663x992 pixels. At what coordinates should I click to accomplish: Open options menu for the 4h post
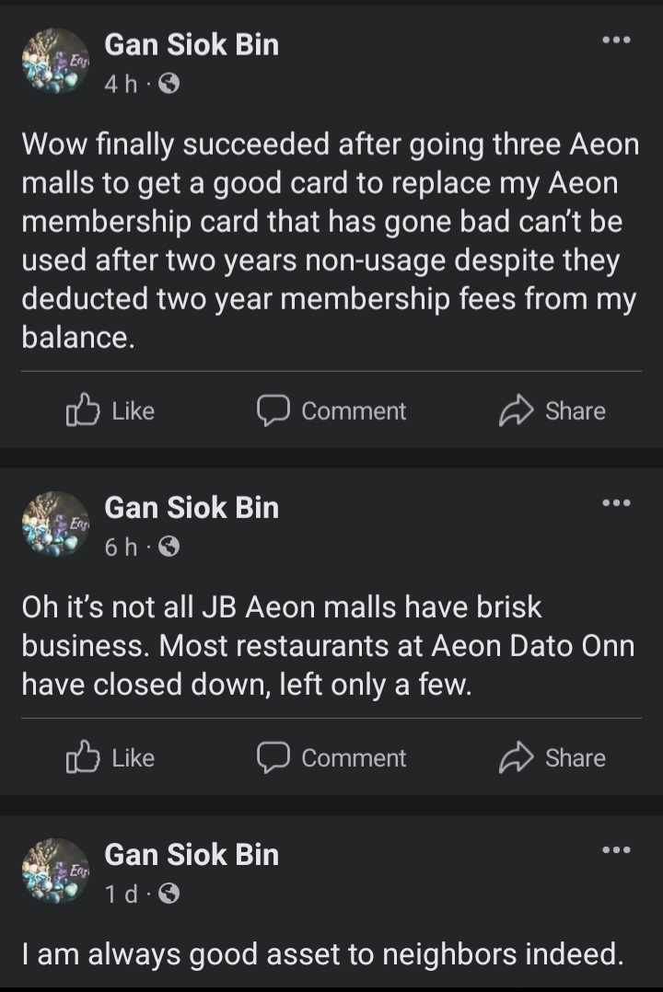616,41
